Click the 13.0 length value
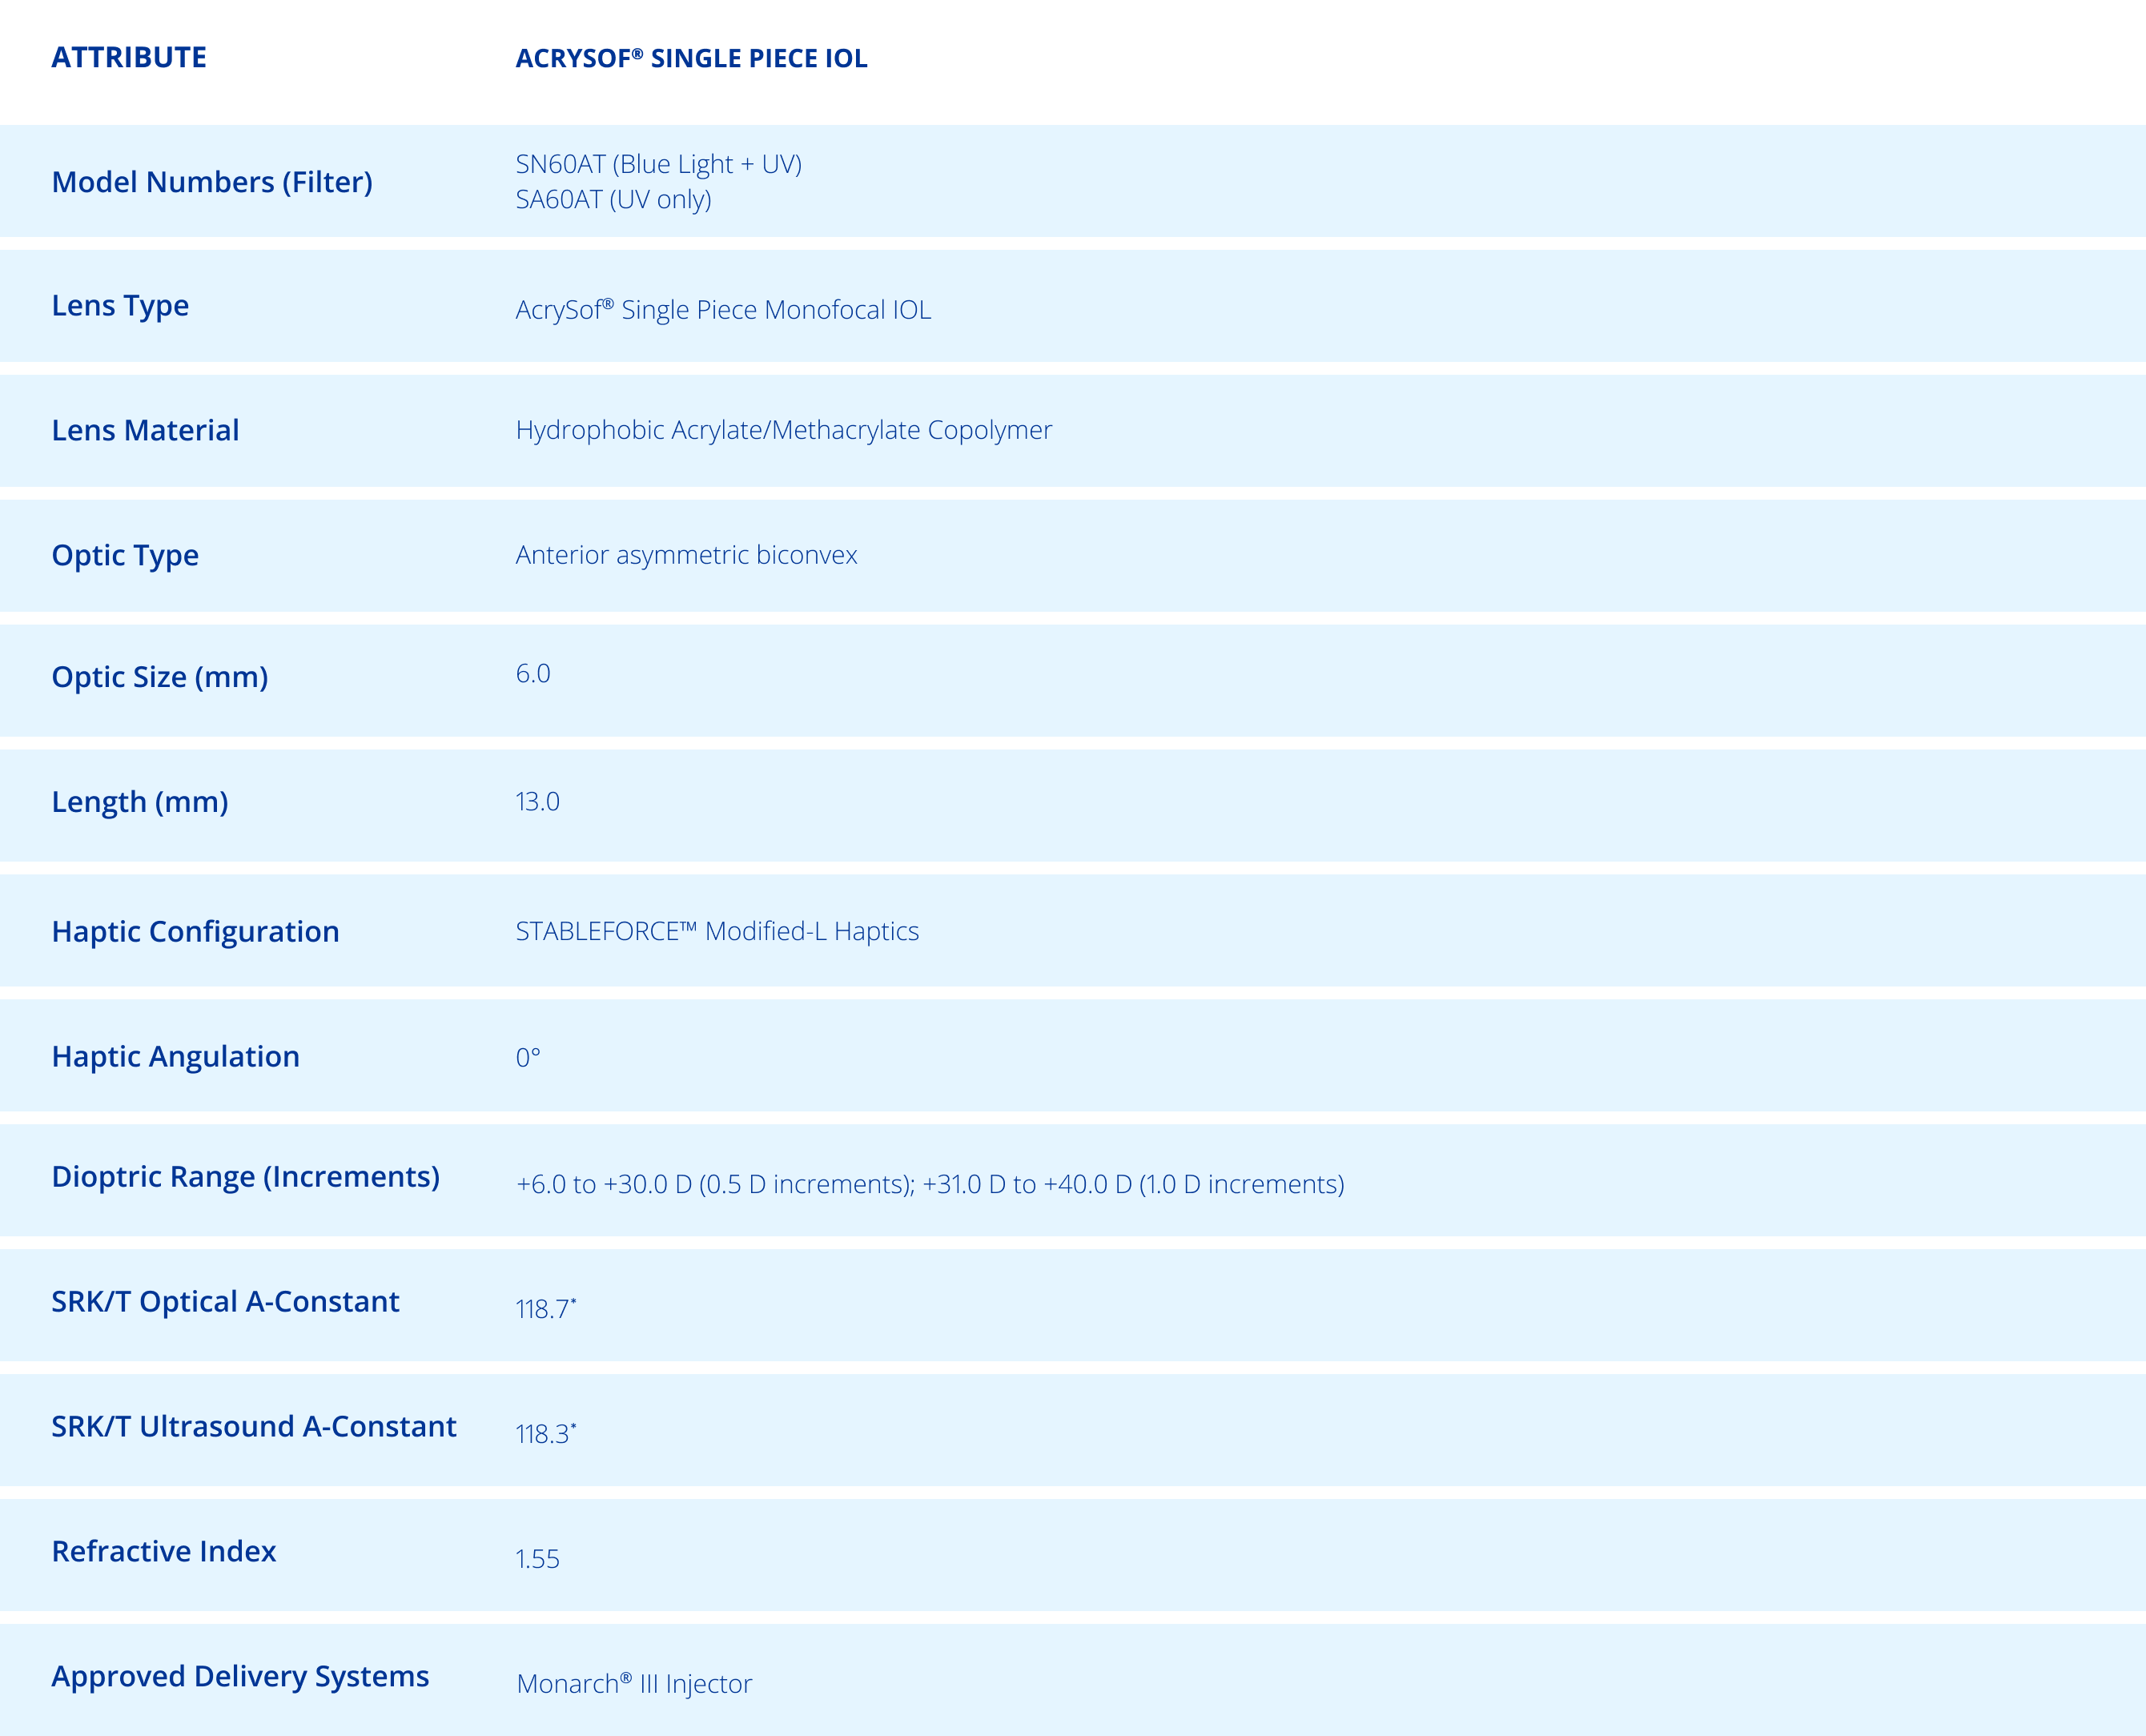 pyautogui.click(x=537, y=801)
